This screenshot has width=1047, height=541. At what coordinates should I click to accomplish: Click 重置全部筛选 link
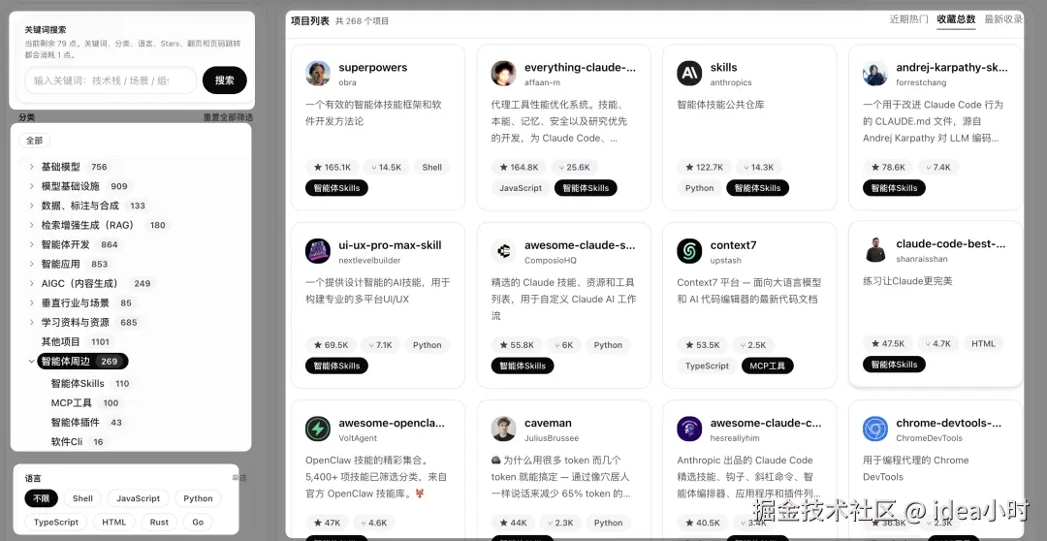(x=228, y=117)
